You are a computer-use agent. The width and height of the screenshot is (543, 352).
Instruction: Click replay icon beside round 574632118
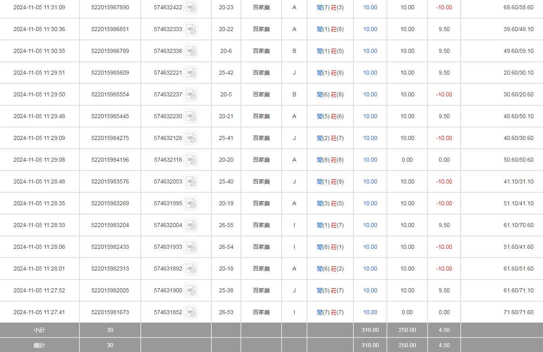(x=191, y=160)
